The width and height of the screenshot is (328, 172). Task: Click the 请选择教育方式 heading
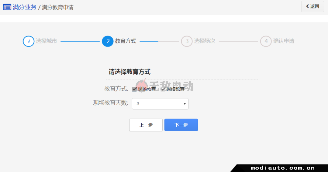tap(129, 72)
